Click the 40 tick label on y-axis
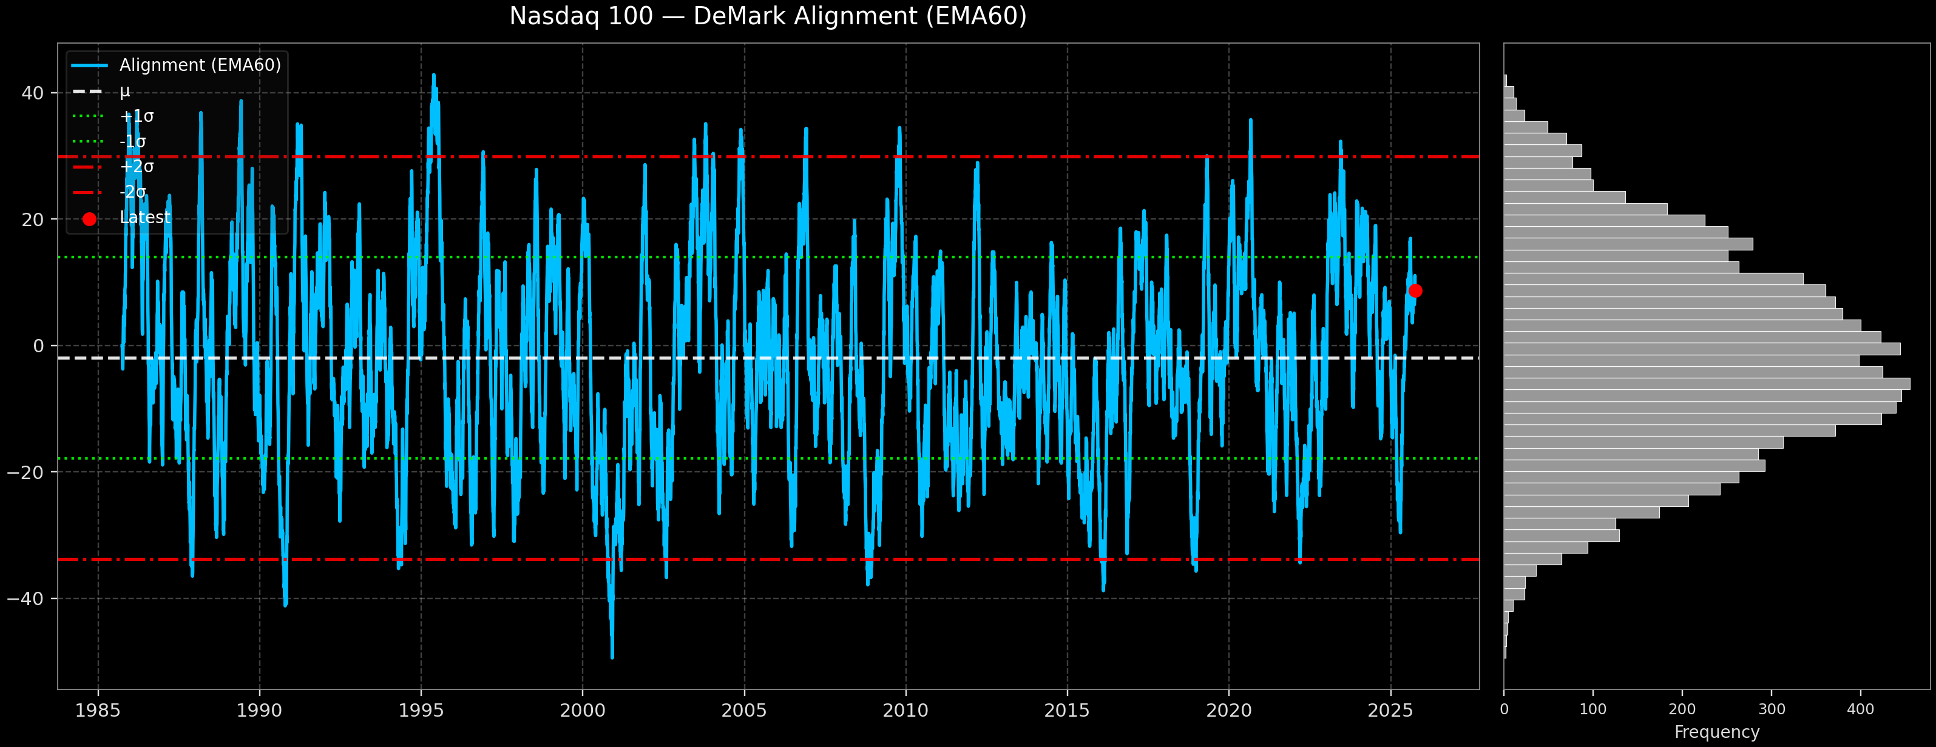The image size is (1936, 747). (33, 93)
